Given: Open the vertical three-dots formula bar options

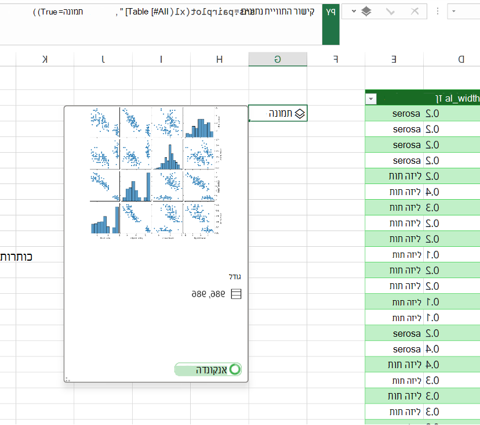Looking at the screenshot, I should point(438,12).
